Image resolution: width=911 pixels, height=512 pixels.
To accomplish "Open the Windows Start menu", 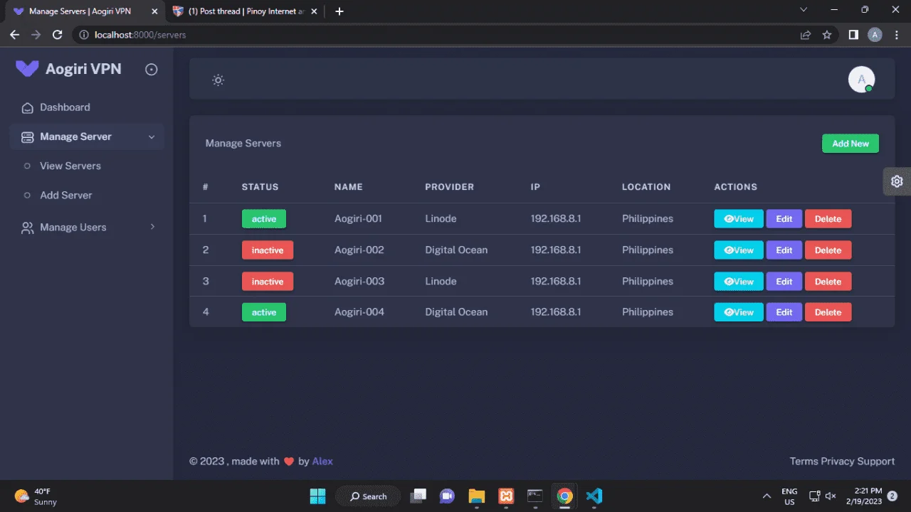I will 317,496.
